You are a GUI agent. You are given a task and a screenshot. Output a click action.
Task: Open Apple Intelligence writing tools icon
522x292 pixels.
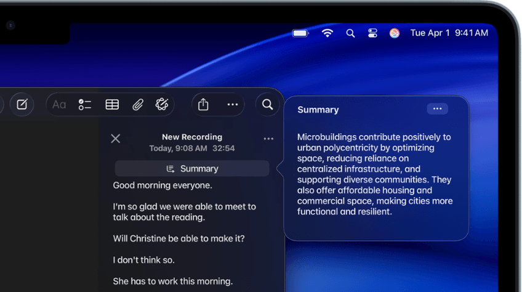(x=162, y=104)
